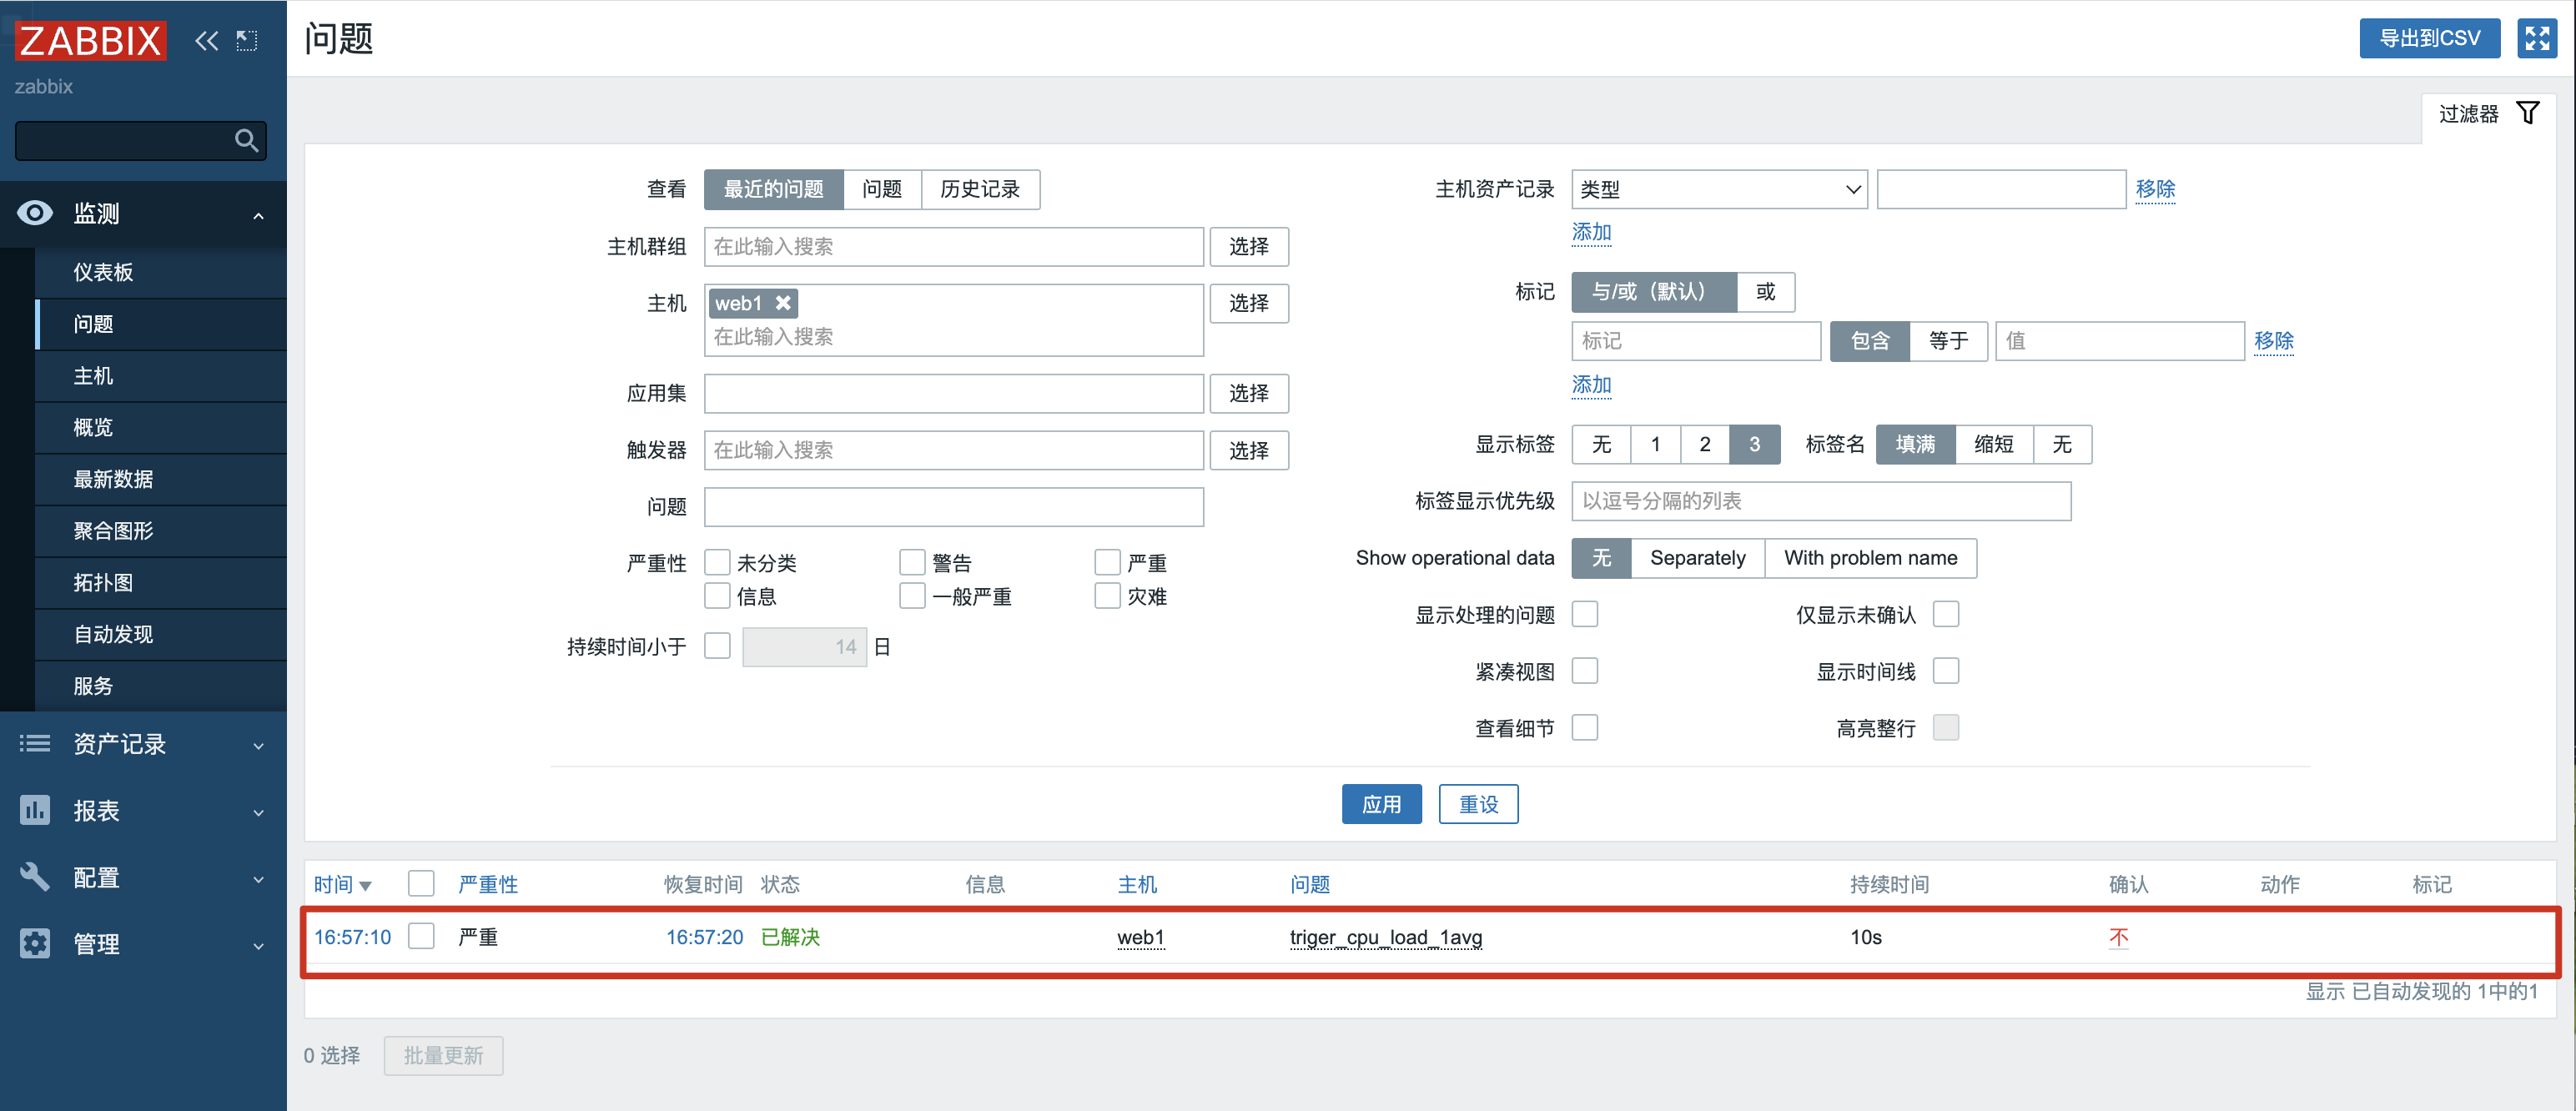Click the sidebar search magnifier icon
2576x1111 pixels.
click(x=246, y=140)
